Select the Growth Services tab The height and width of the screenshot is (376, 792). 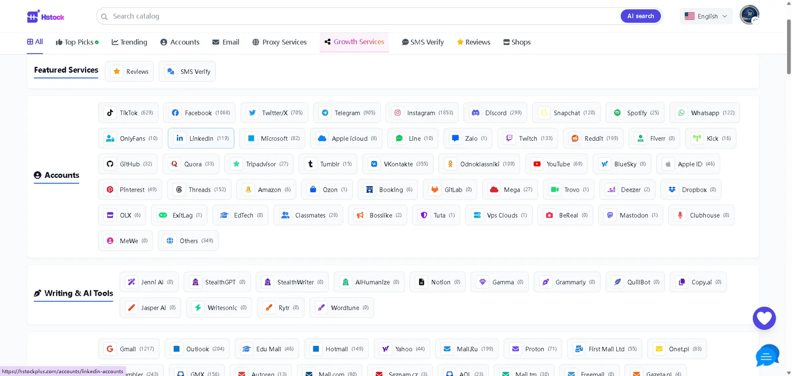[354, 42]
